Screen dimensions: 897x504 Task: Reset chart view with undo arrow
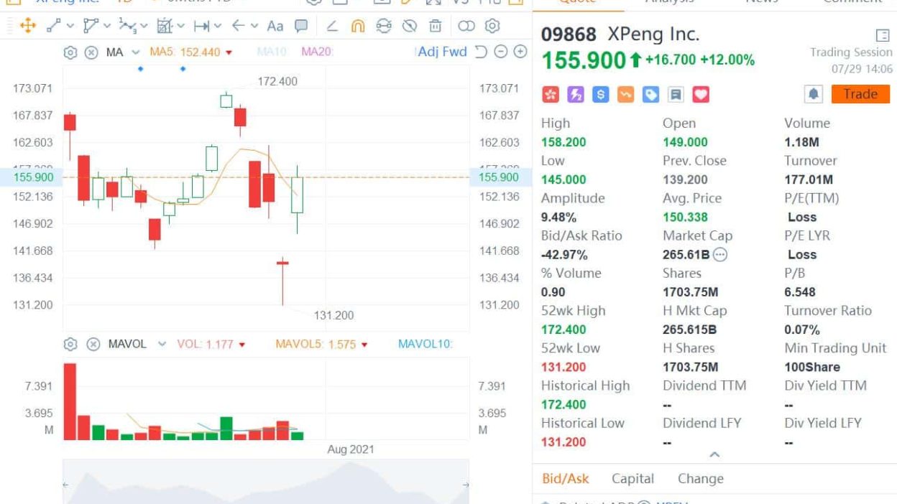pos(482,52)
